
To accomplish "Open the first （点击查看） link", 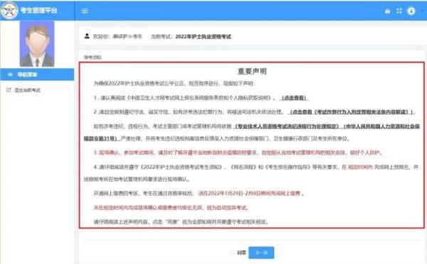I will point(294,98).
